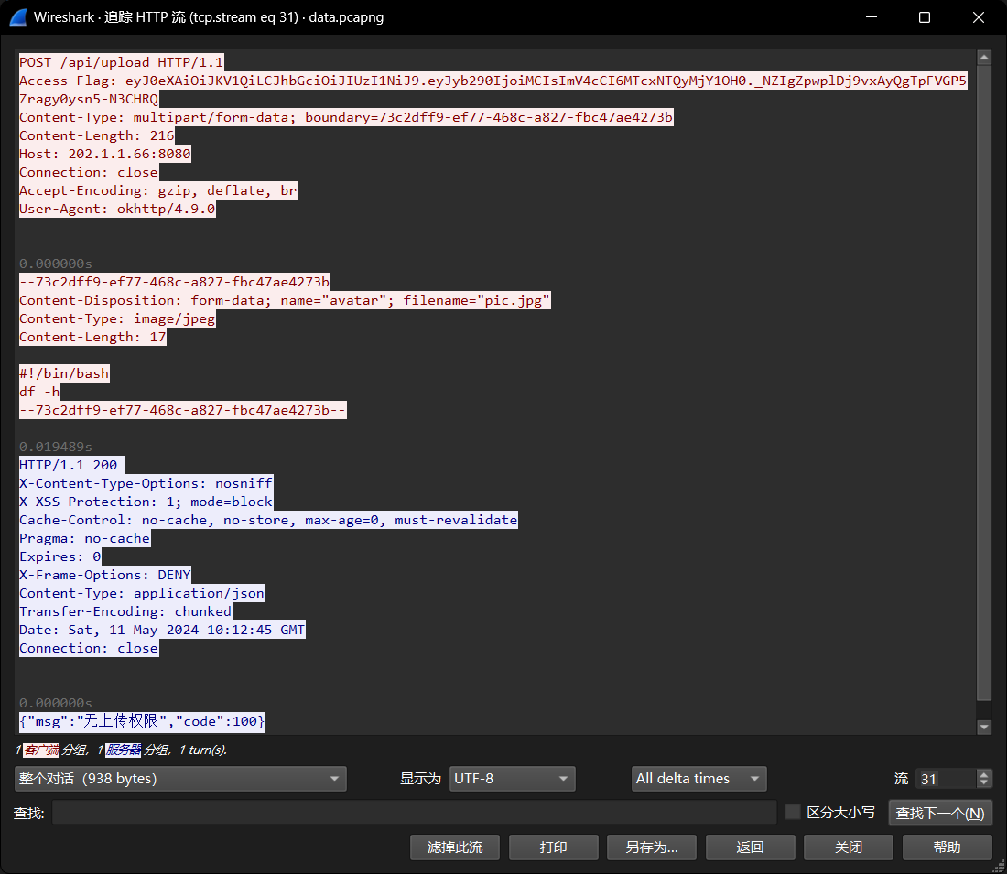Click the Content-Type: application/json line
1007x874 pixels.
click(142, 593)
